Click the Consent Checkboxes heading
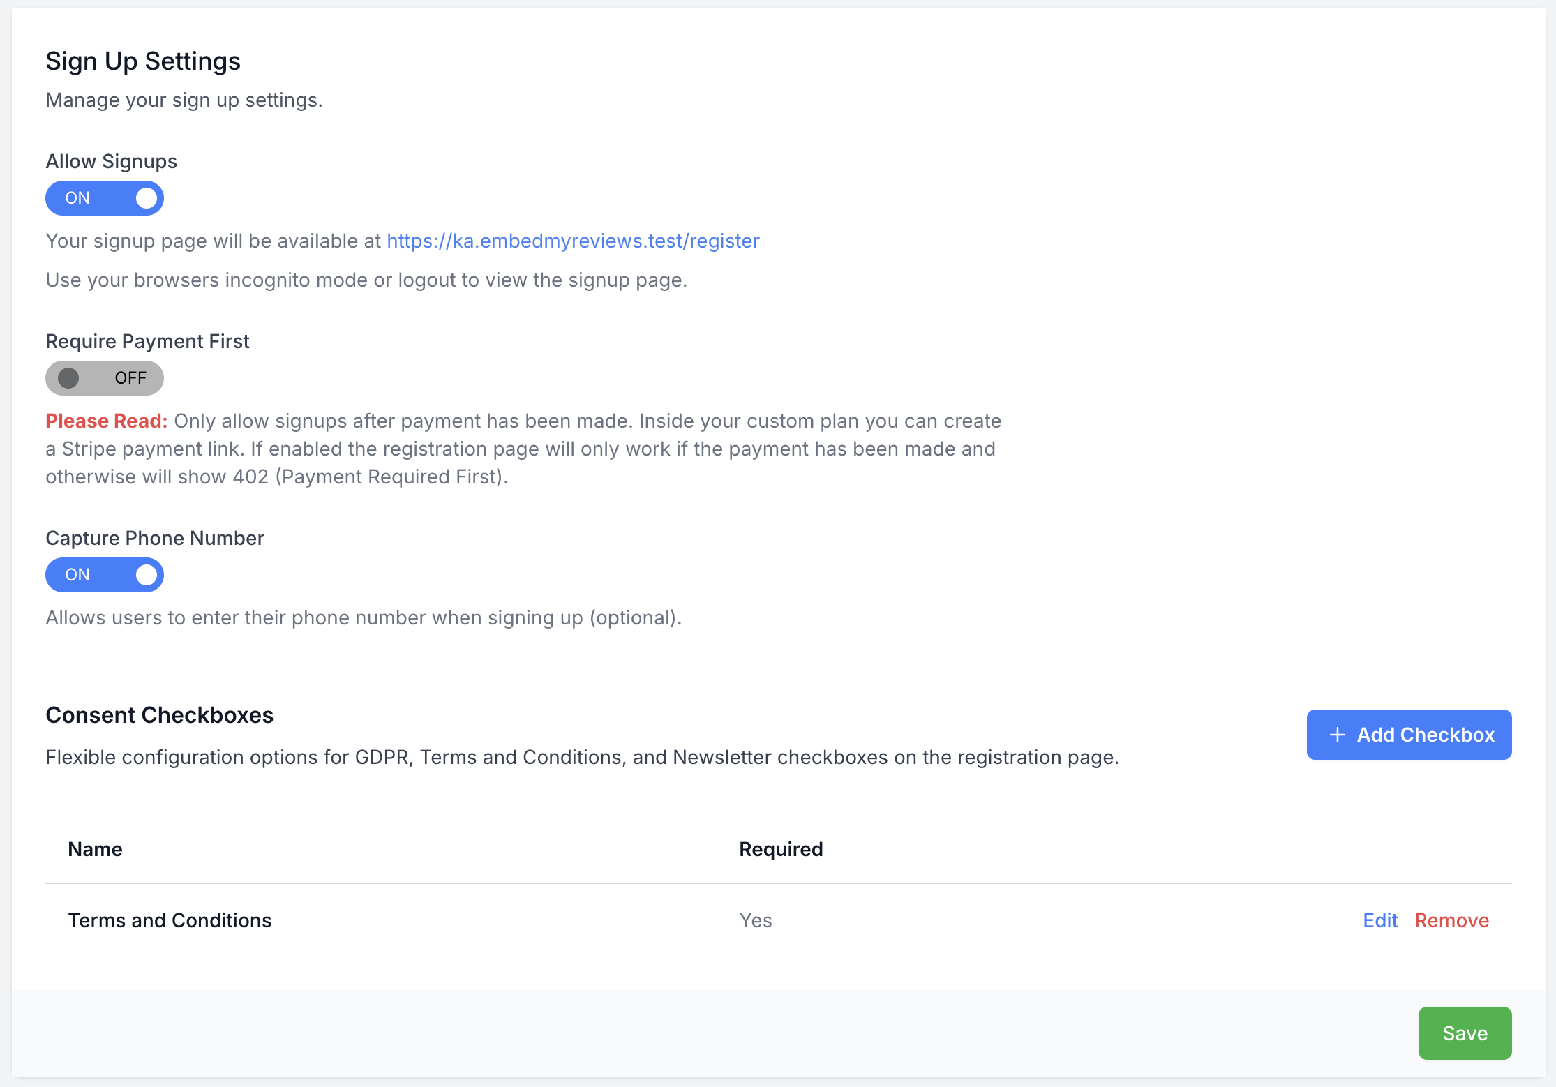The image size is (1556, 1087). tap(159, 715)
